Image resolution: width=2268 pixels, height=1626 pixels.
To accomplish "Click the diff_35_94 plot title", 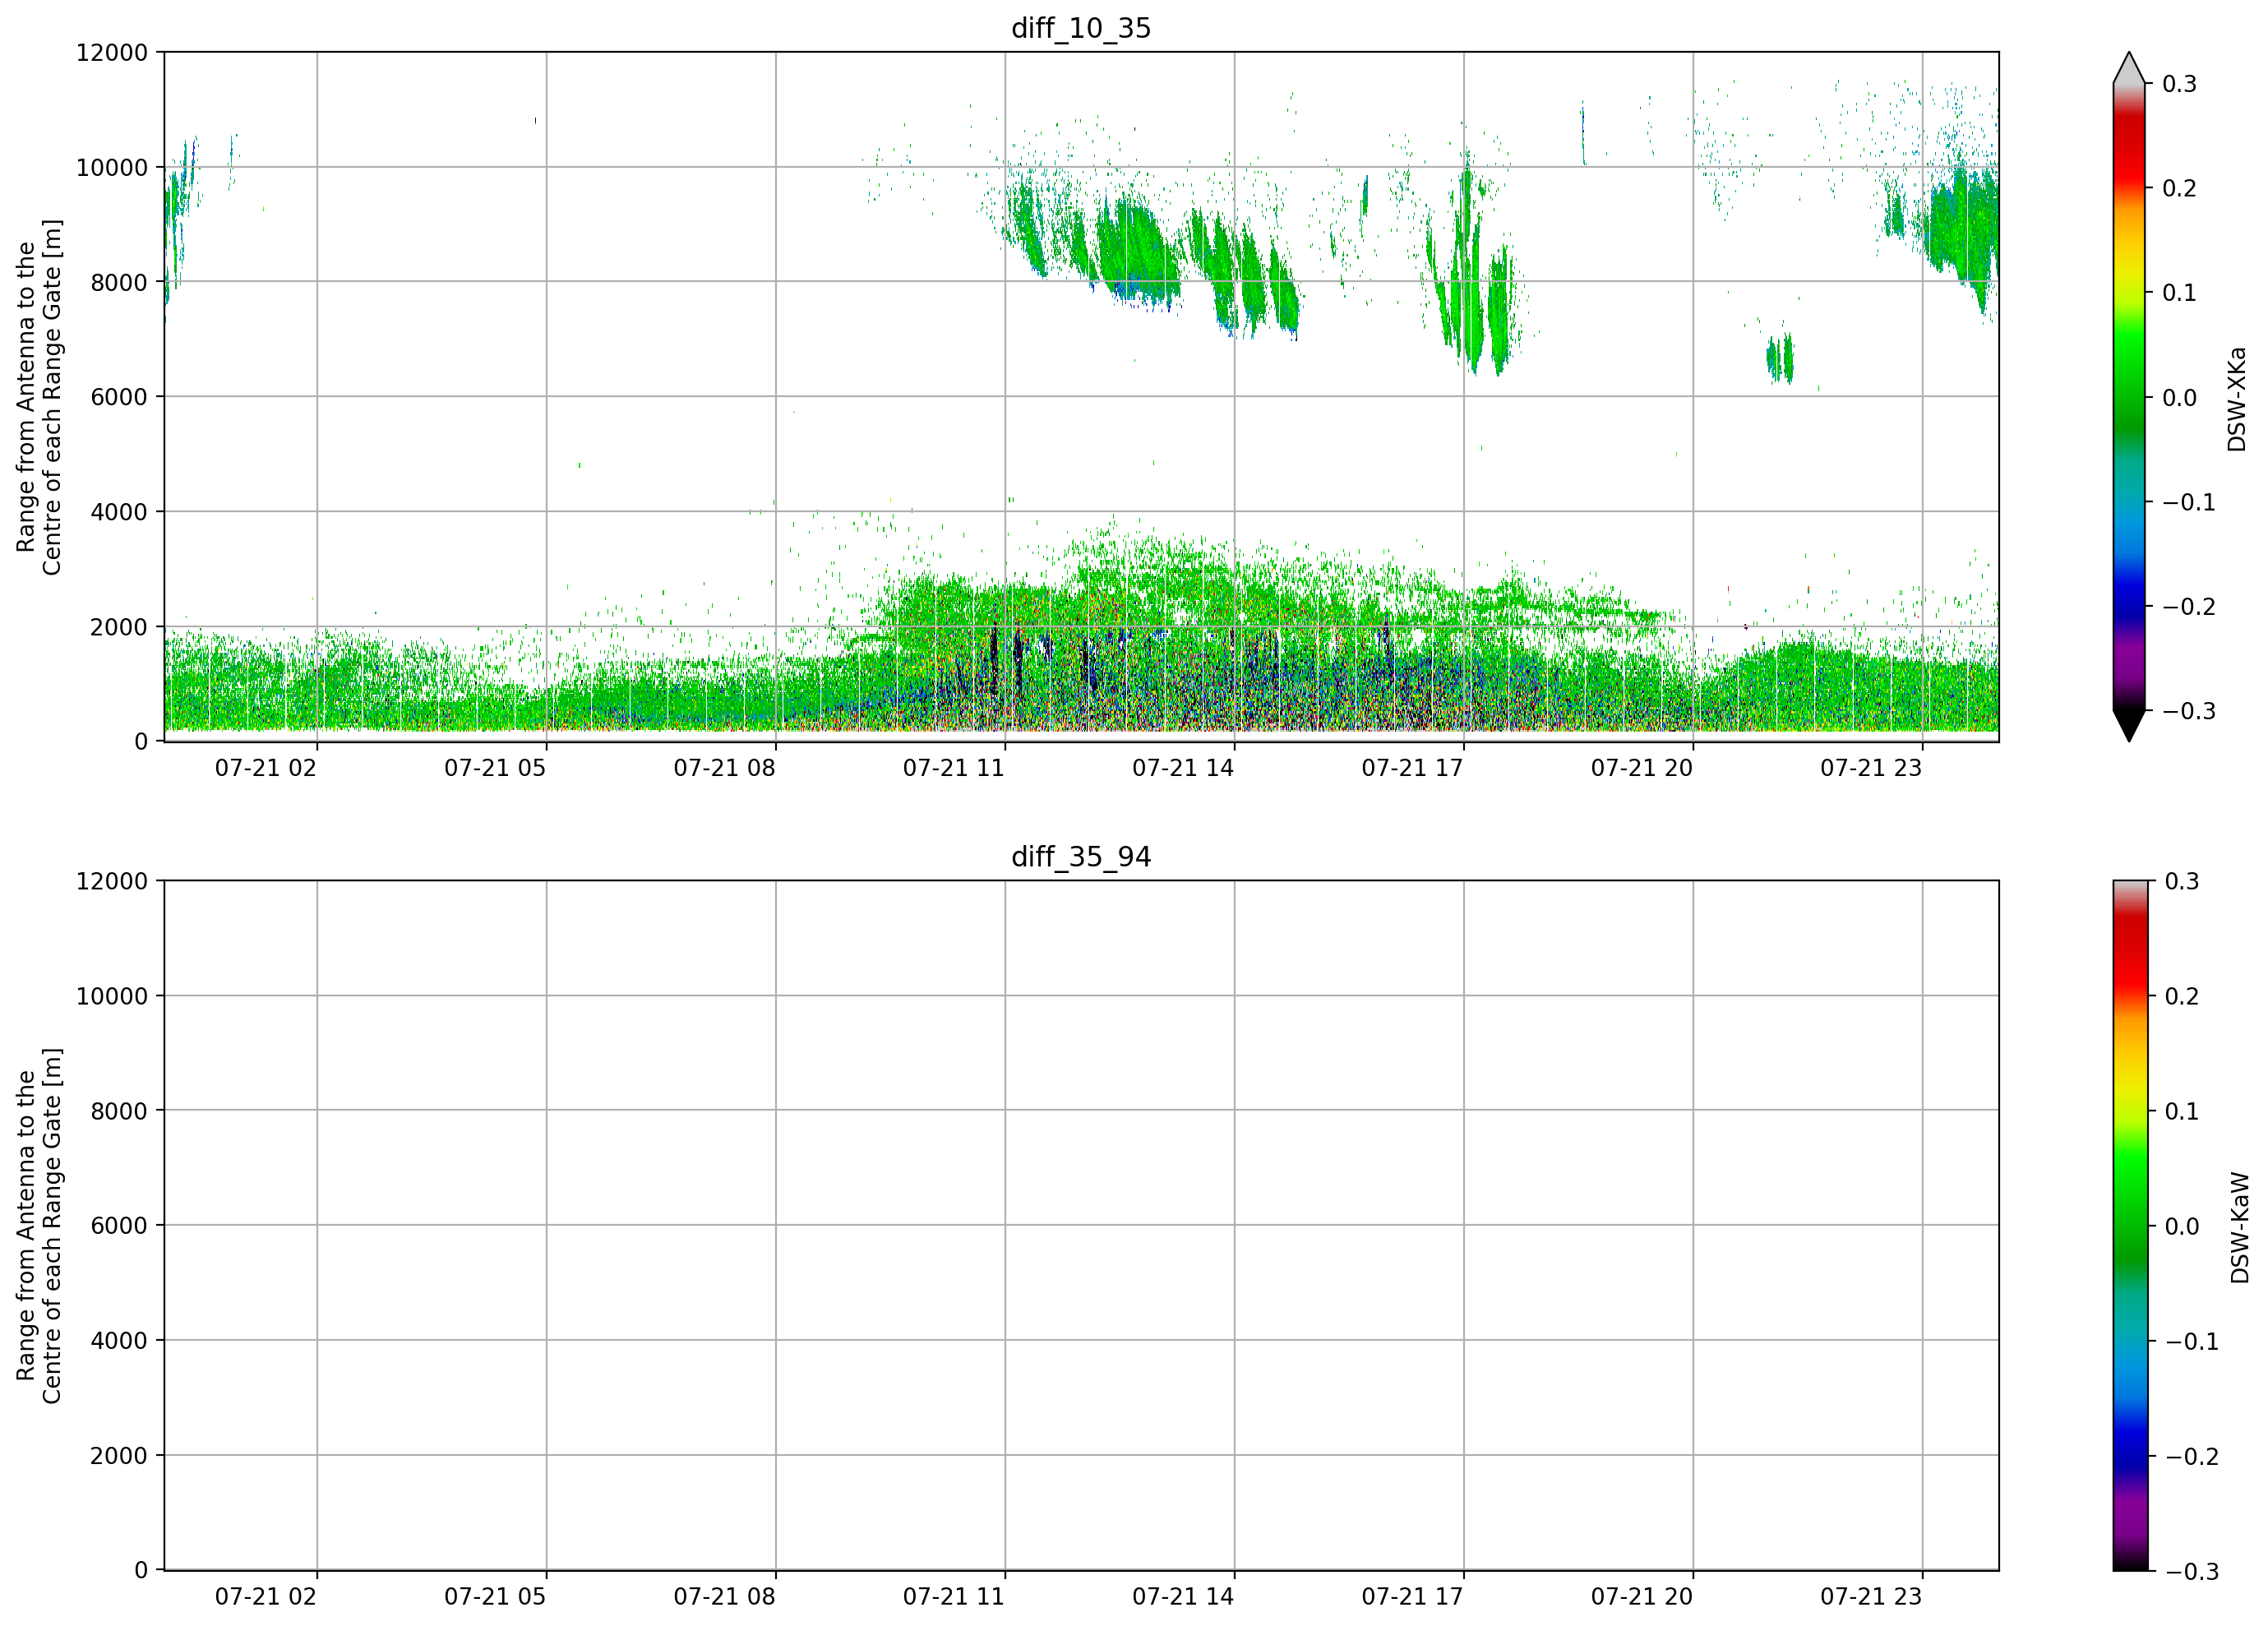I will [1081, 857].
